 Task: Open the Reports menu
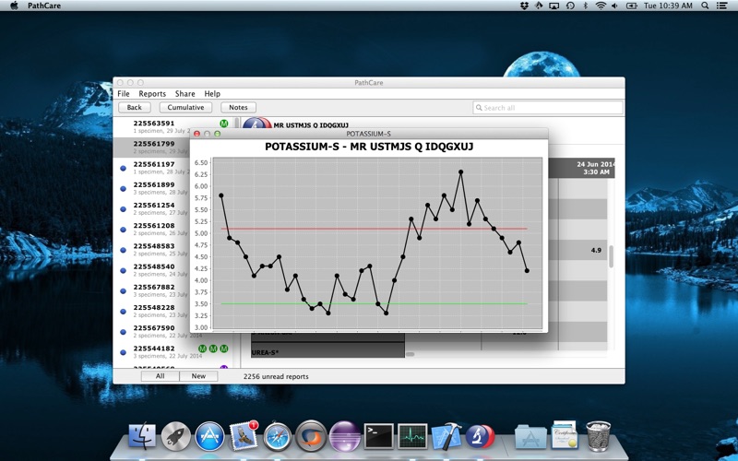point(152,94)
